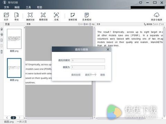Click the 导出 export icon
This screenshot has height=124, width=166.
[17, 15]
